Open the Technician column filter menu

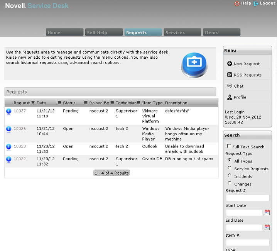(138, 103)
